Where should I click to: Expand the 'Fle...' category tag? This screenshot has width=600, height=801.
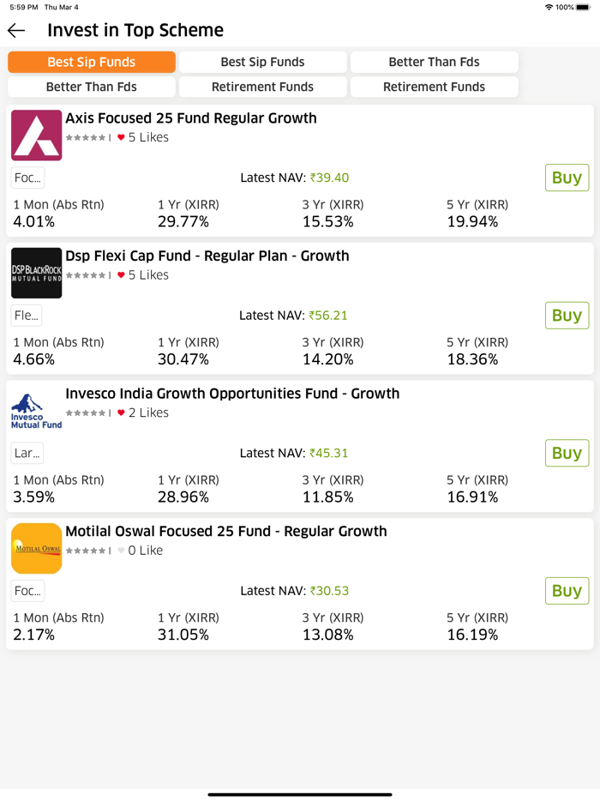(x=27, y=316)
